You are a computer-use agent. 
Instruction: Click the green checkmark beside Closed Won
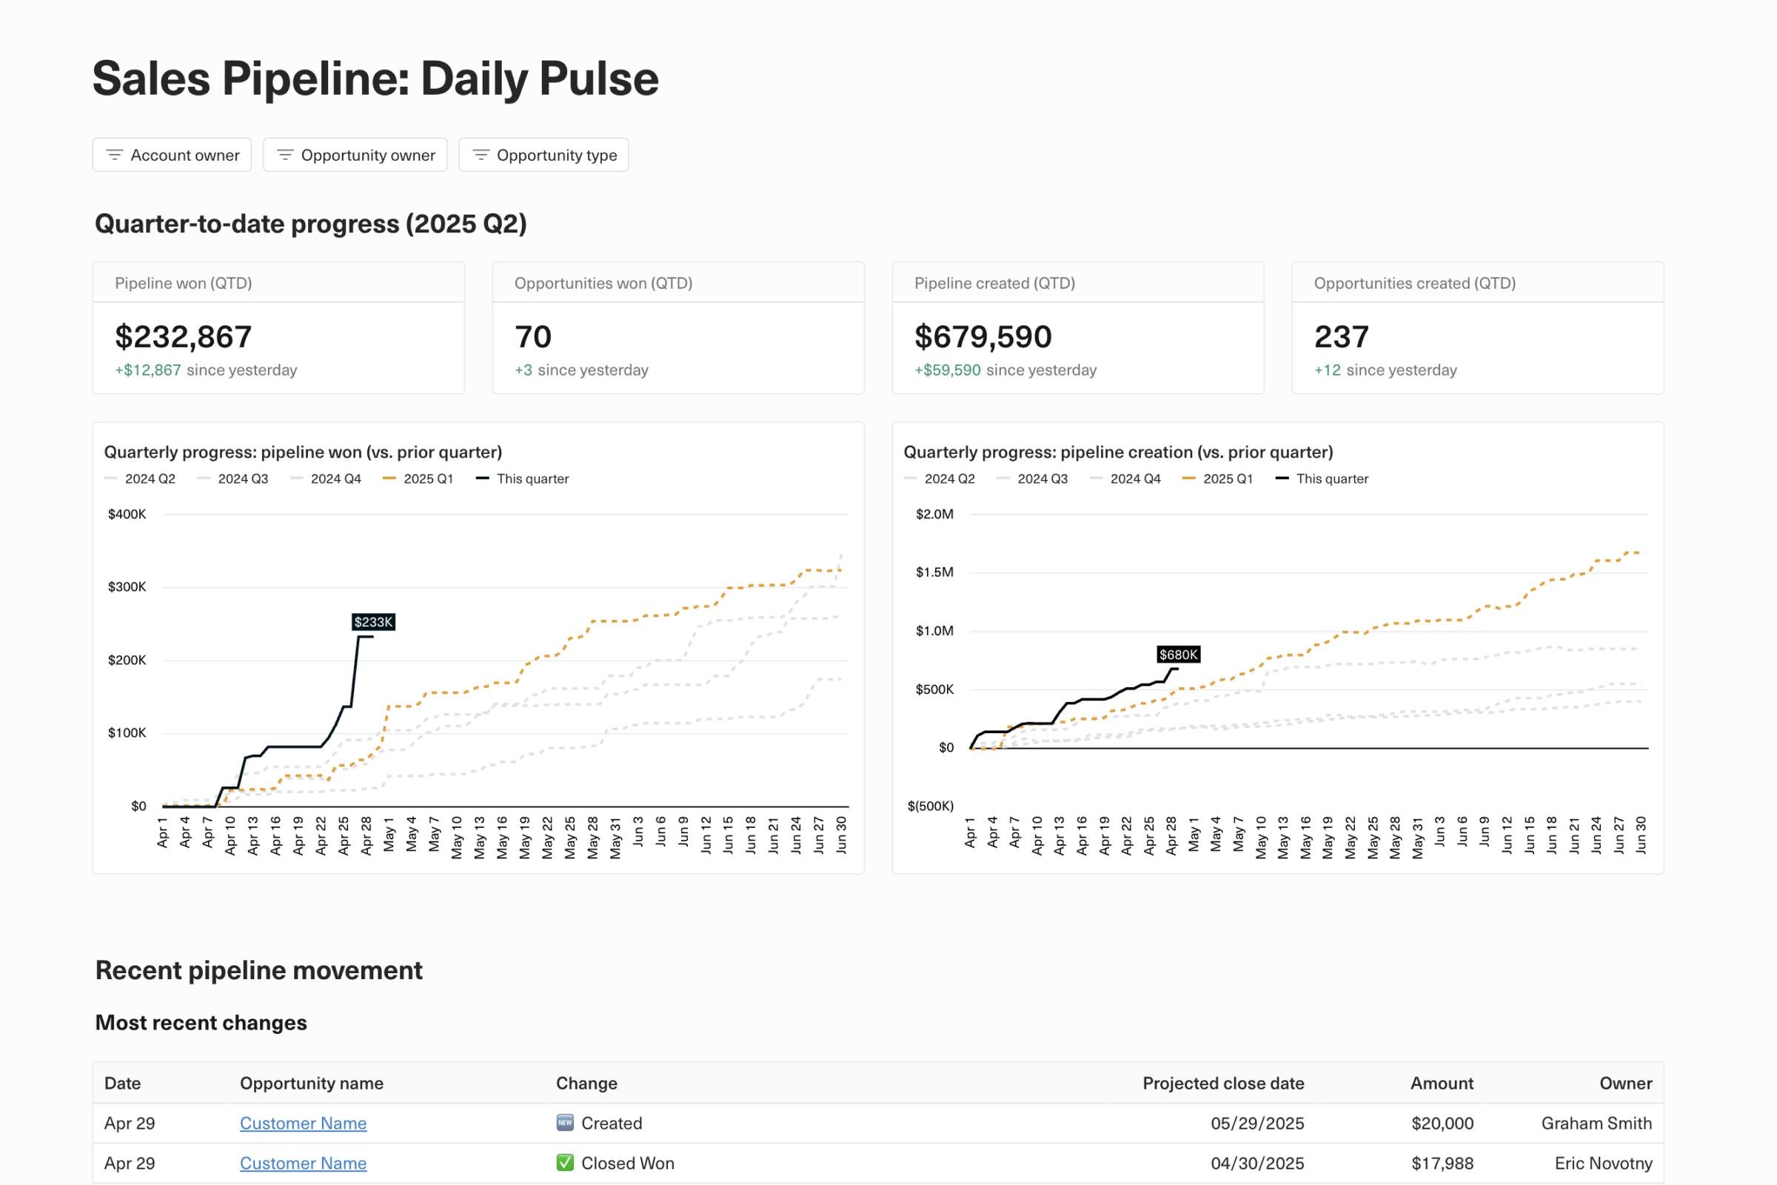coord(565,1163)
